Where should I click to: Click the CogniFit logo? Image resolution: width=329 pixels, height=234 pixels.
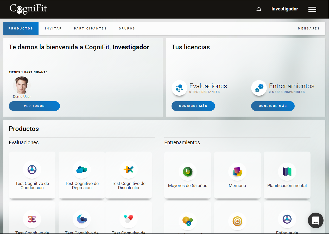coord(28,9)
